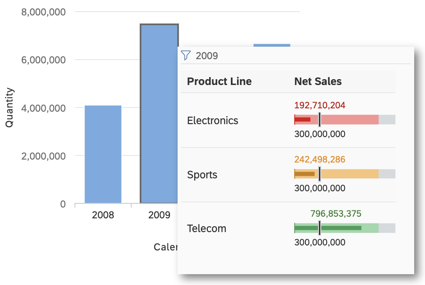Click the Product Line column header

coord(219,81)
